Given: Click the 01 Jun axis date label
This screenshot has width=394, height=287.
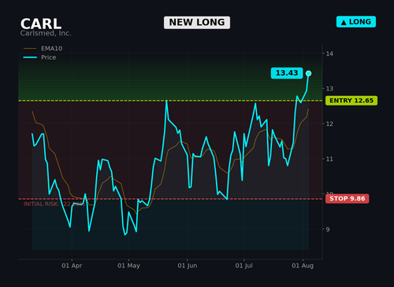Looking at the screenshot, I should (188, 266).
